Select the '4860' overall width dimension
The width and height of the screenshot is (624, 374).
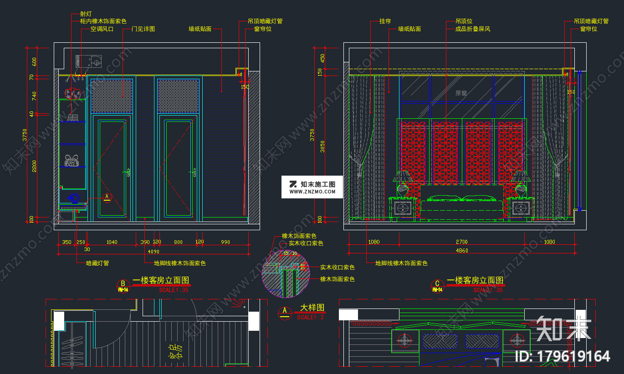coord(461,250)
